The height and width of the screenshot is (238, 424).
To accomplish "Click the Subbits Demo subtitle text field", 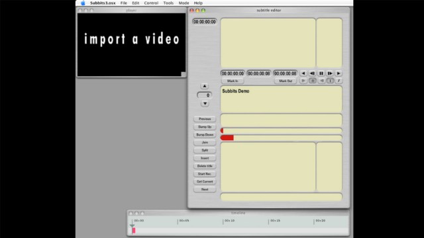I will pyautogui.click(x=281, y=99).
